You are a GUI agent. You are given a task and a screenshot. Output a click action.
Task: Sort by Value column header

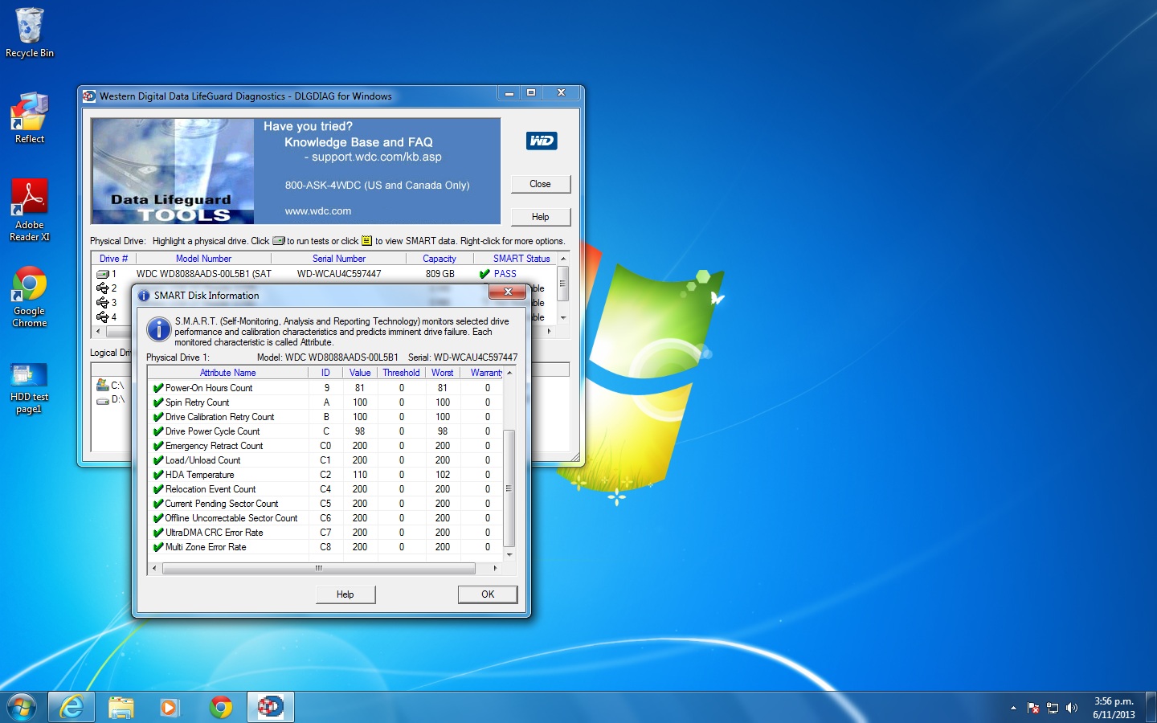pyautogui.click(x=360, y=373)
